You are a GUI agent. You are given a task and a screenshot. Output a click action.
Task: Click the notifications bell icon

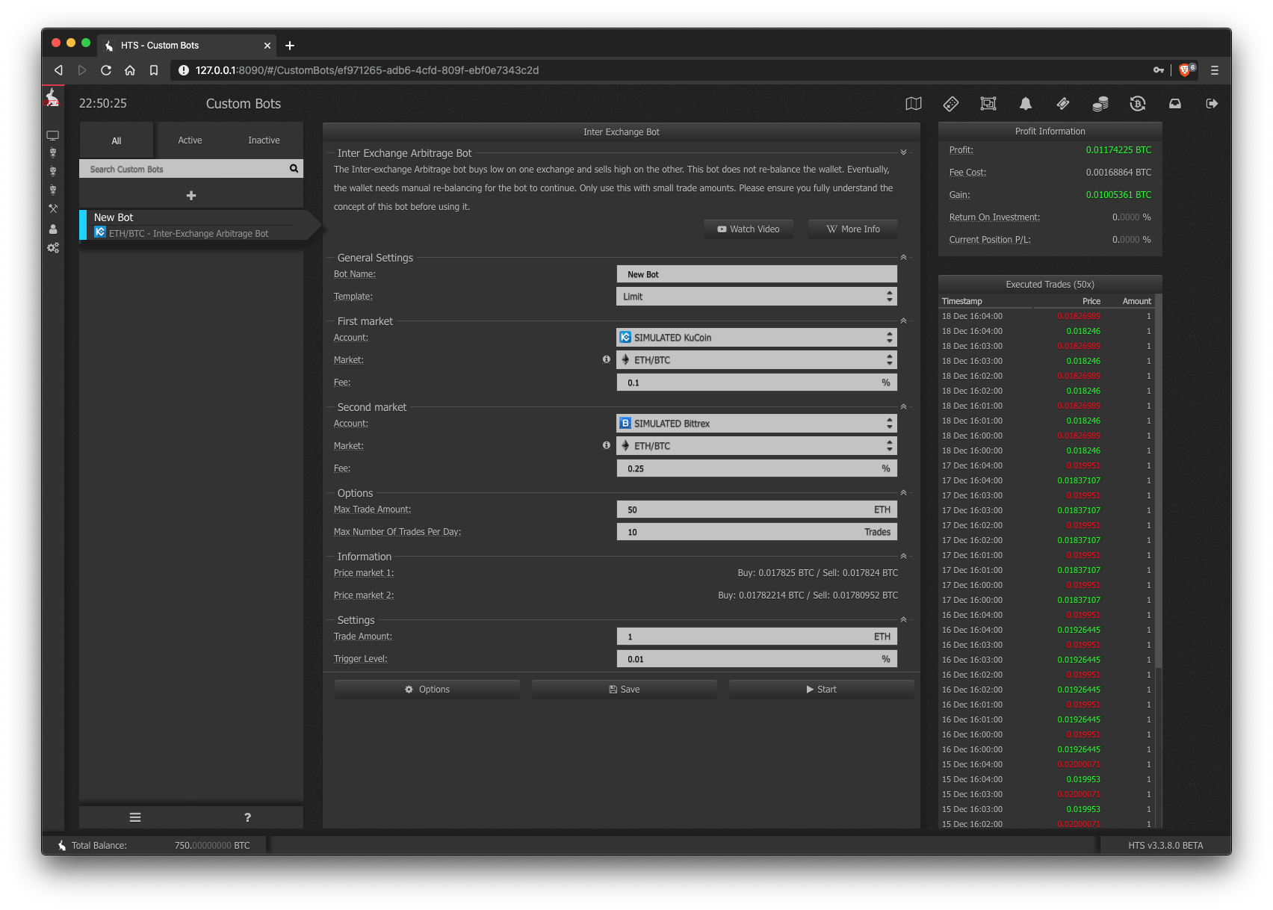point(1025,104)
